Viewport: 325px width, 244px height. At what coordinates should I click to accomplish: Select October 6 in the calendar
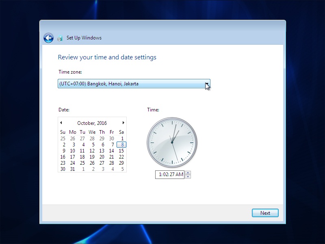103,145
